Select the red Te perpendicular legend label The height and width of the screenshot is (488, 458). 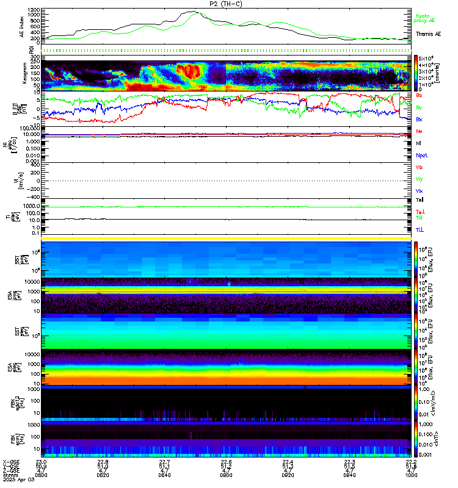click(x=420, y=212)
